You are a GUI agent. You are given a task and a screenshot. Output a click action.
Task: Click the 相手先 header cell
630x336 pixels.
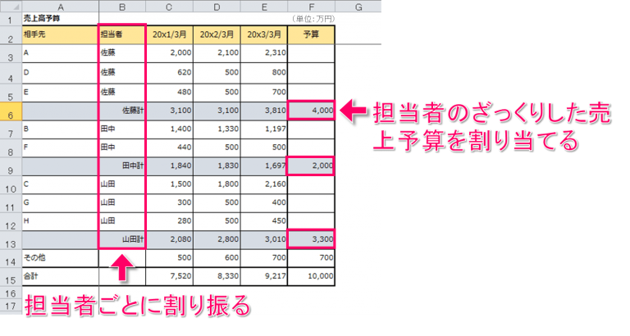click(59, 34)
